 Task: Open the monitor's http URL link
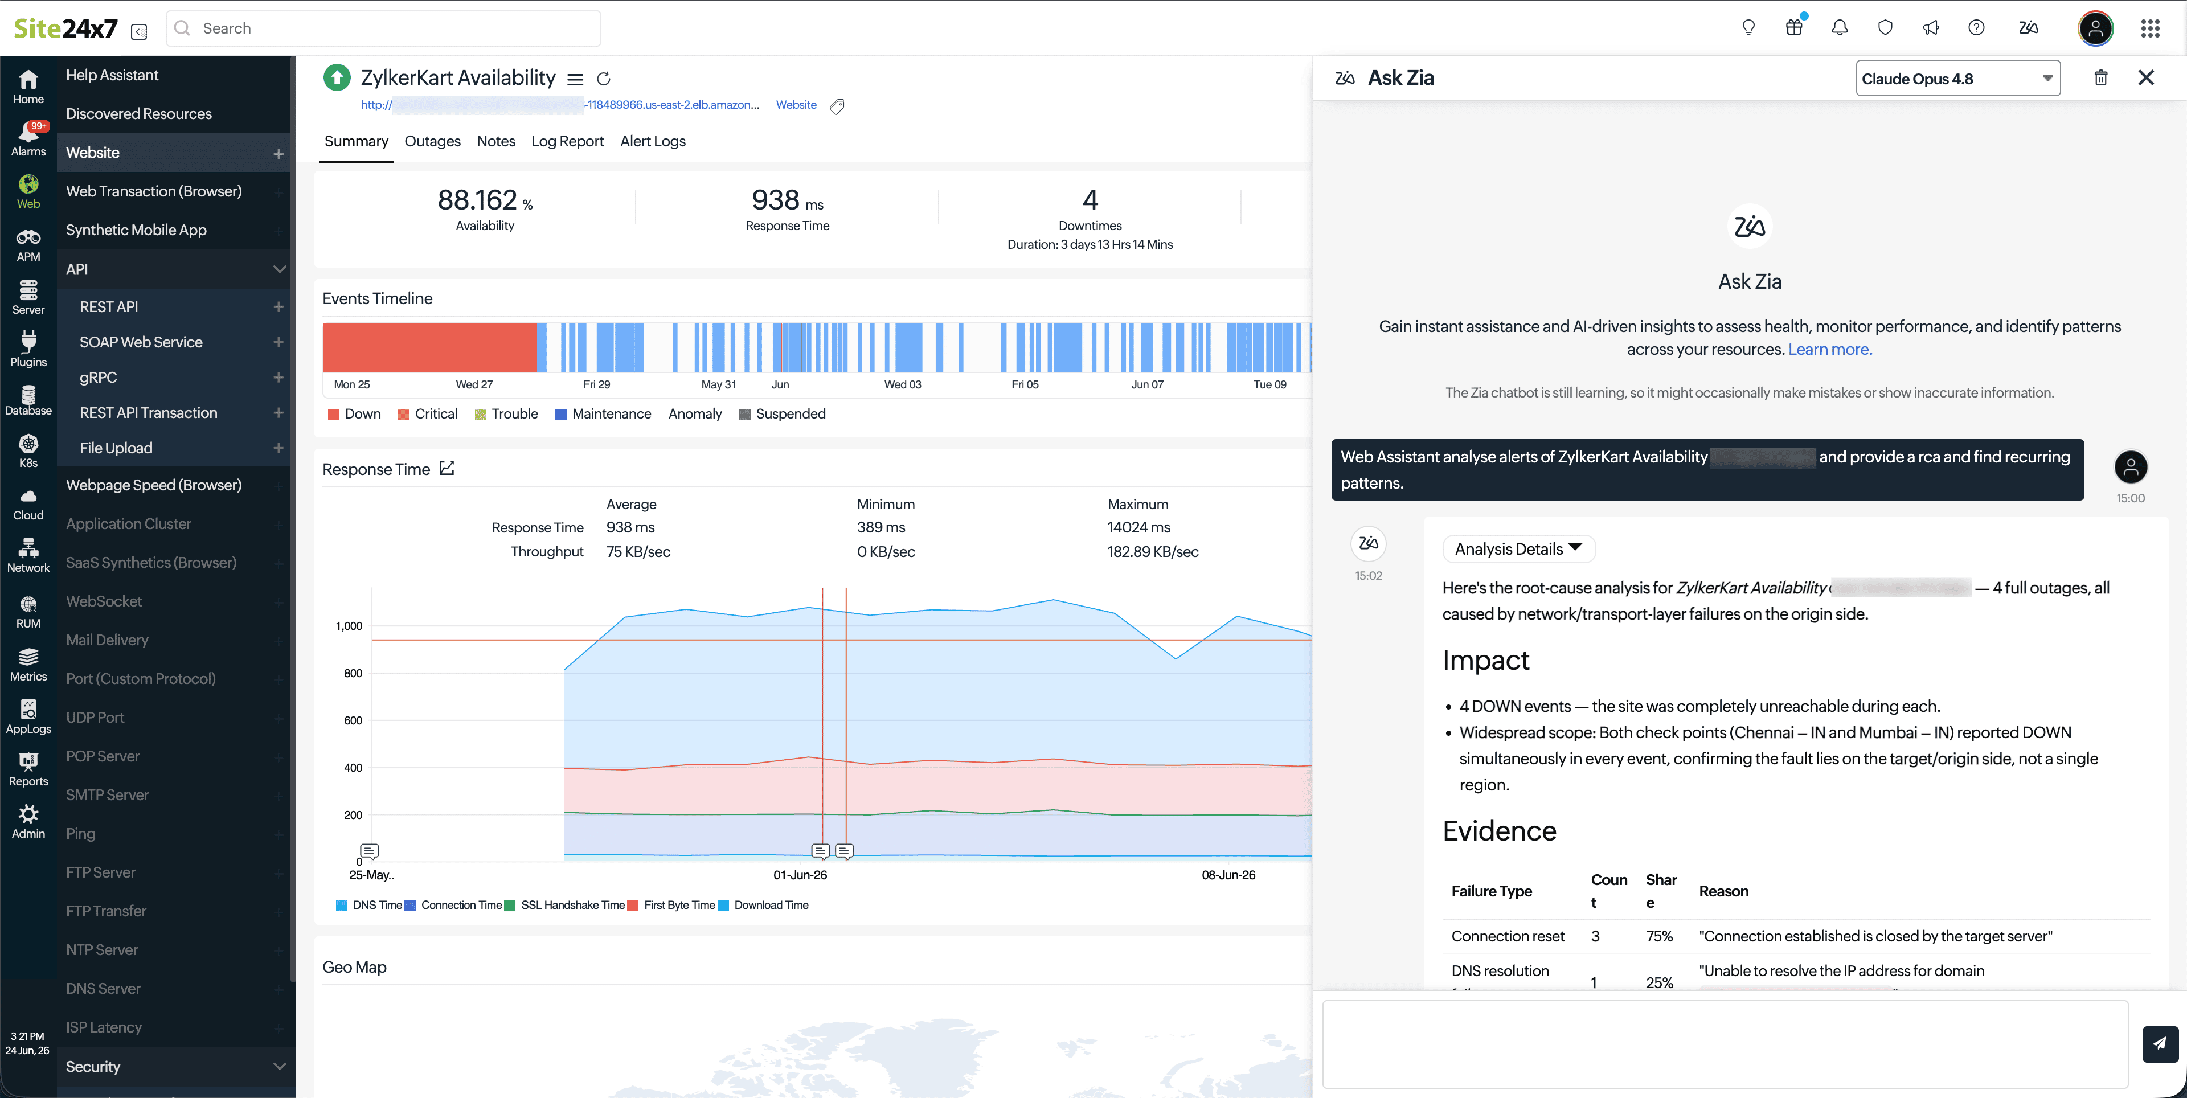559,105
